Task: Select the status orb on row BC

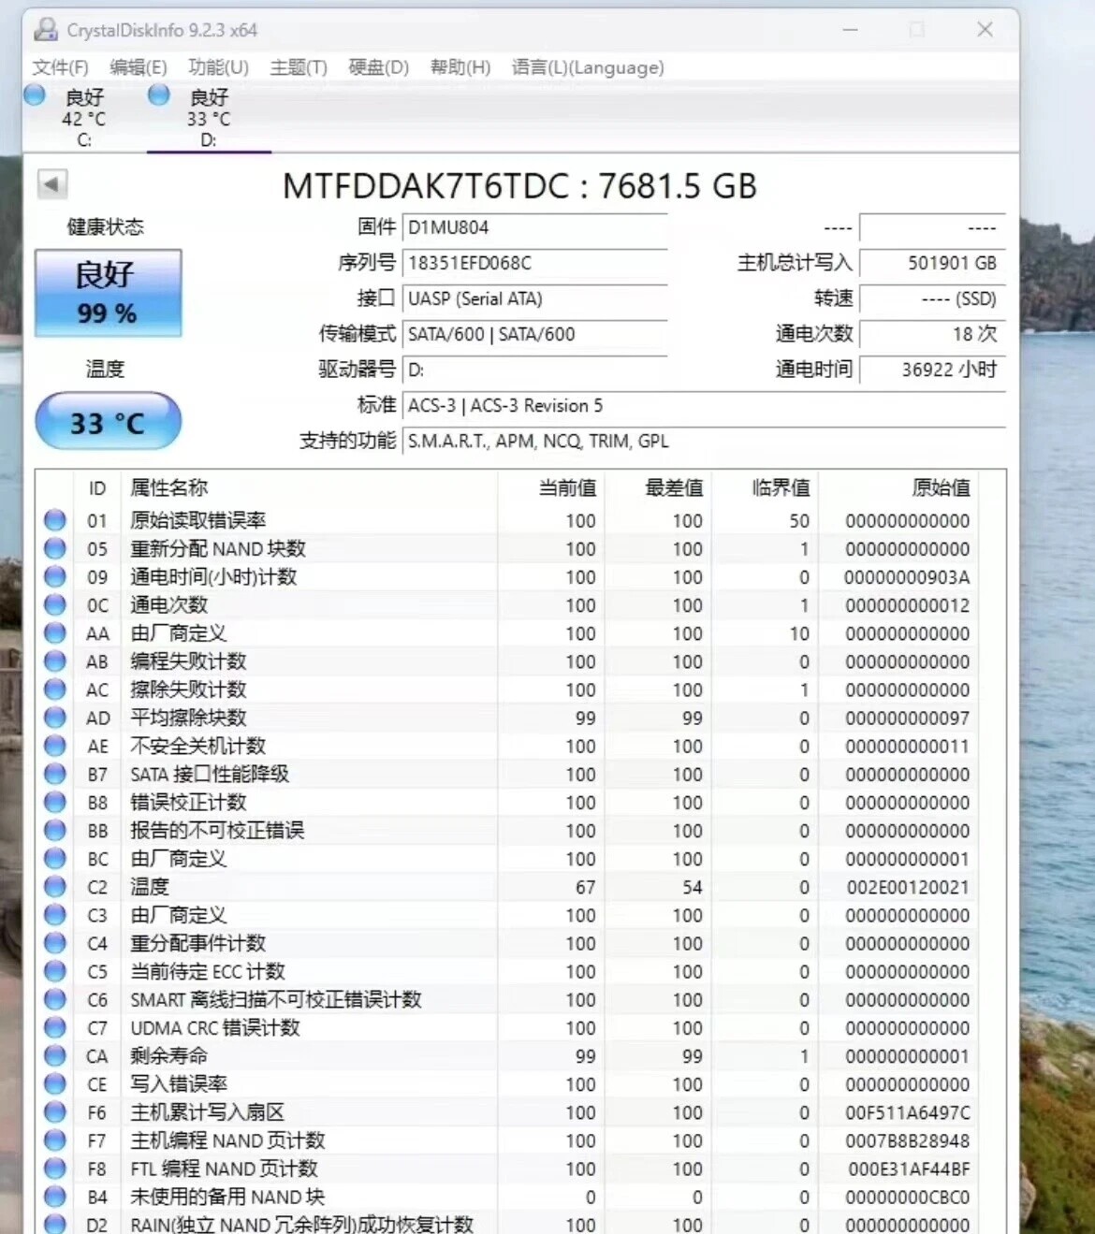Action: pyautogui.click(x=55, y=859)
